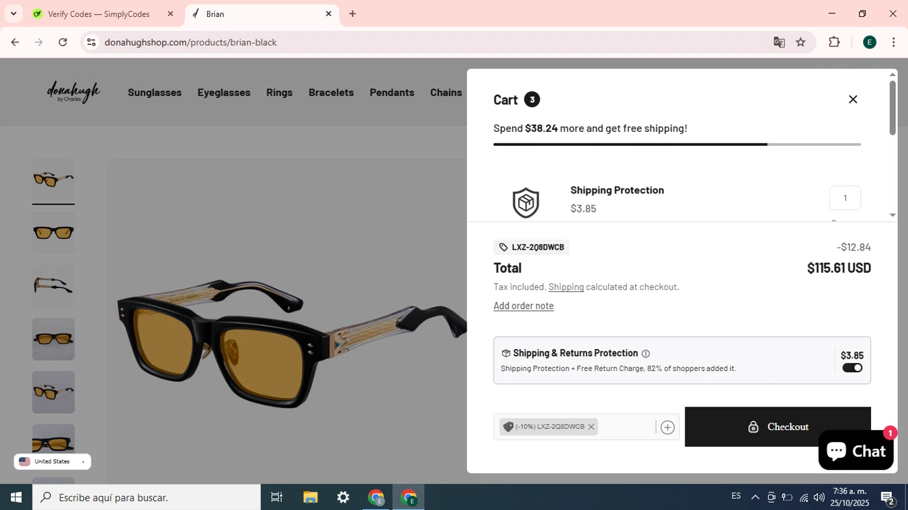This screenshot has height=510, width=908.
Task: Expand the tab search dropdown arrow
Action: pos(13,14)
